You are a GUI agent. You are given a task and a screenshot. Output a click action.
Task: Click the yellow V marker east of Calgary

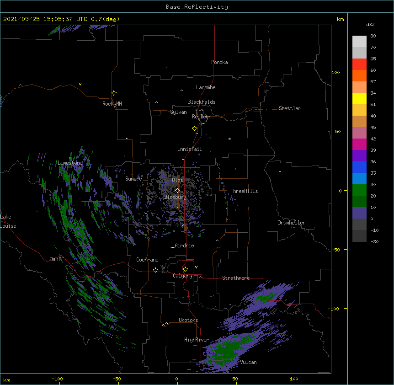pyautogui.click(x=196, y=267)
